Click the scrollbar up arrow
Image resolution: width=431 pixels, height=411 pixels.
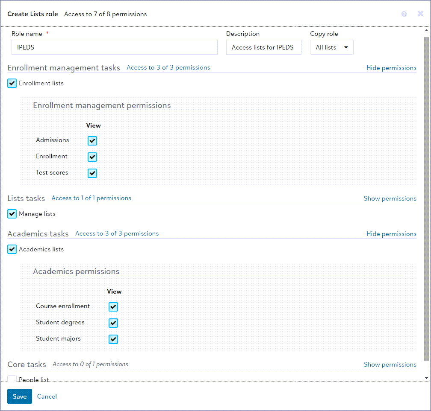tap(426, 30)
